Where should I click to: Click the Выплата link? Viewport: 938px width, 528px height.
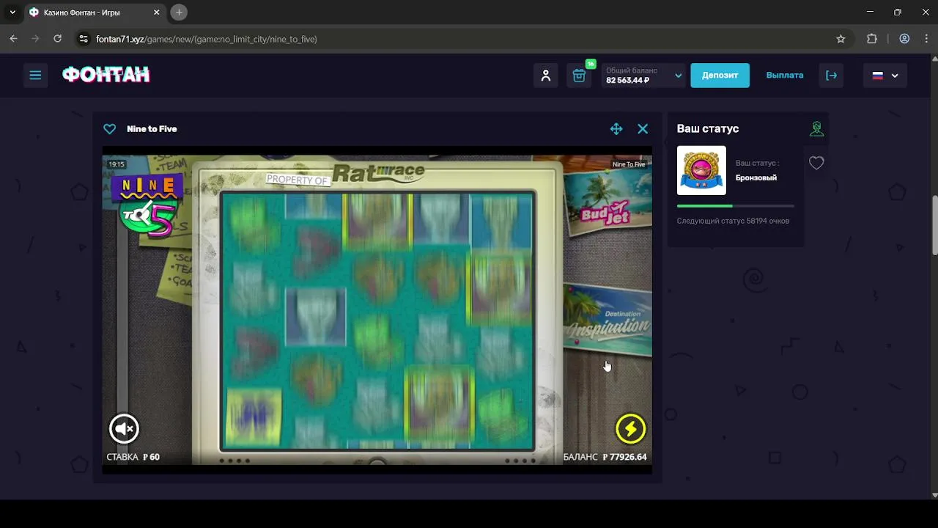coord(784,76)
